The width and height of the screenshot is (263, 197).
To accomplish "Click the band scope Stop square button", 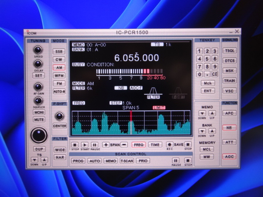I will (x=75, y=144).
